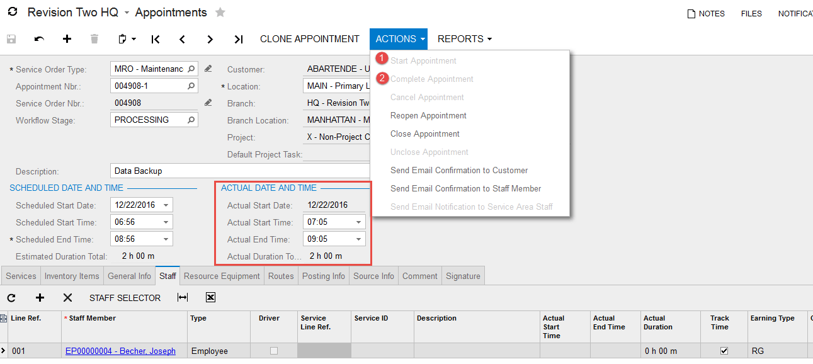Click FILES in the top right
Image resolution: width=813 pixels, height=364 pixels.
(x=751, y=14)
